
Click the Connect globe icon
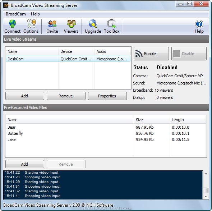[x=13, y=23]
